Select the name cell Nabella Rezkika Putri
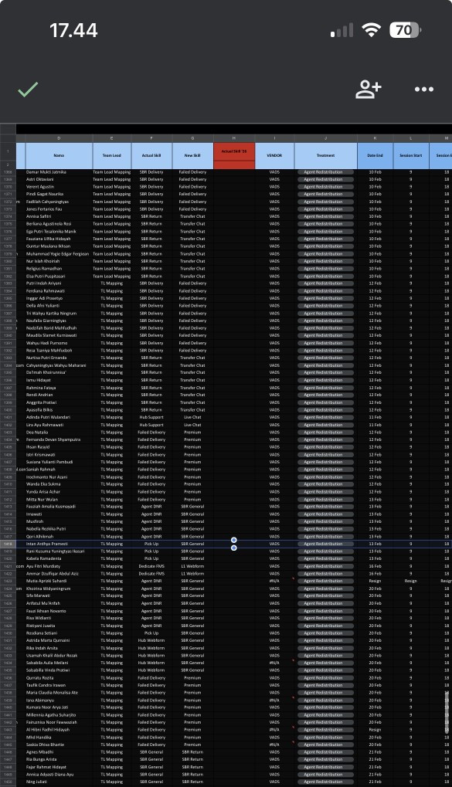Screen dimensions: 452x787 click(x=59, y=528)
